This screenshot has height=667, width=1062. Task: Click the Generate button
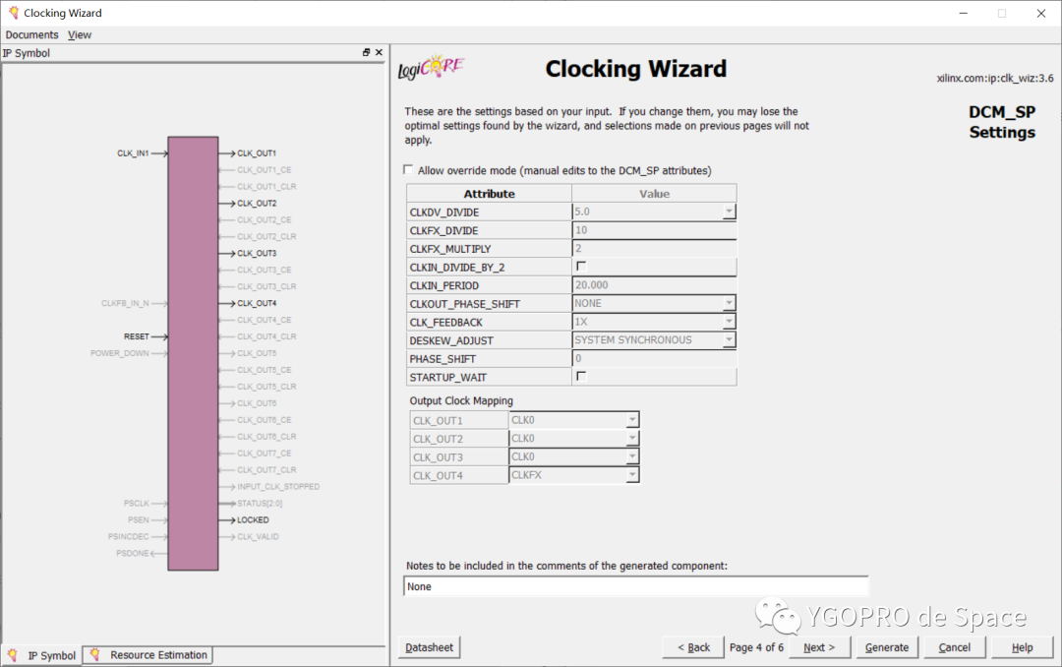887,647
